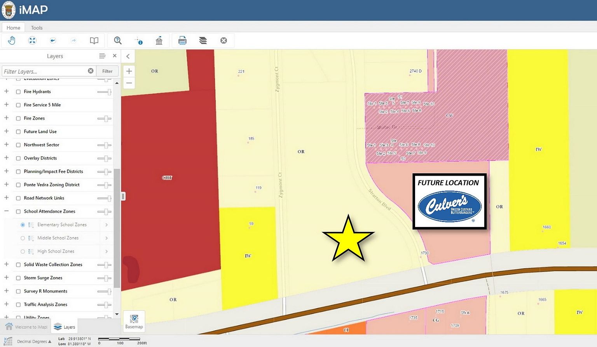
Task: Expand Solid Waste Collection Zones
Action: pos(6,264)
